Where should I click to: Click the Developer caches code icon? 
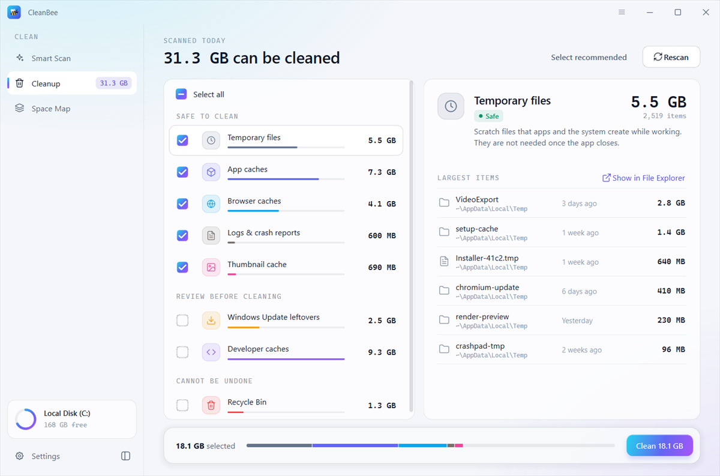point(211,352)
